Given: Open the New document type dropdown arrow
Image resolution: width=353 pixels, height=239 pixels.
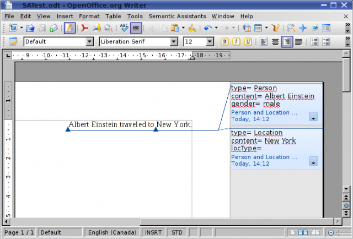Looking at the screenshot, I should click(x=22, y=28).
